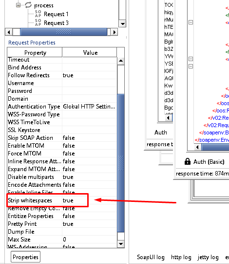The height and width of the screenshot is (264, 229).
Task: Click the properties table vertical scrollbar thumb
Action: point(121,163)
